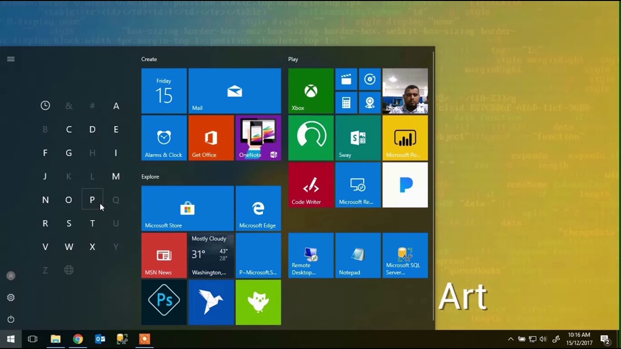The image size is (621, 349).
Task: Open the Mail tile
Action: [x=234, y=91]
